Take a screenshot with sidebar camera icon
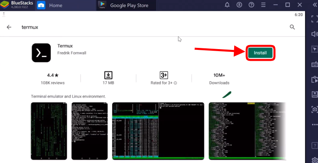This screenshot has width=318, height=163. 314,109
